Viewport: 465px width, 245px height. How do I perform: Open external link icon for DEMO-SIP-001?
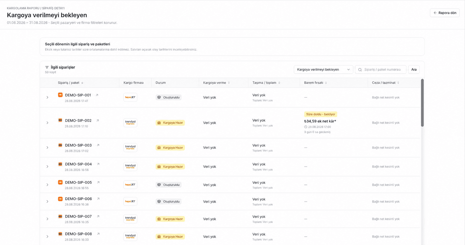coord(97,95)
